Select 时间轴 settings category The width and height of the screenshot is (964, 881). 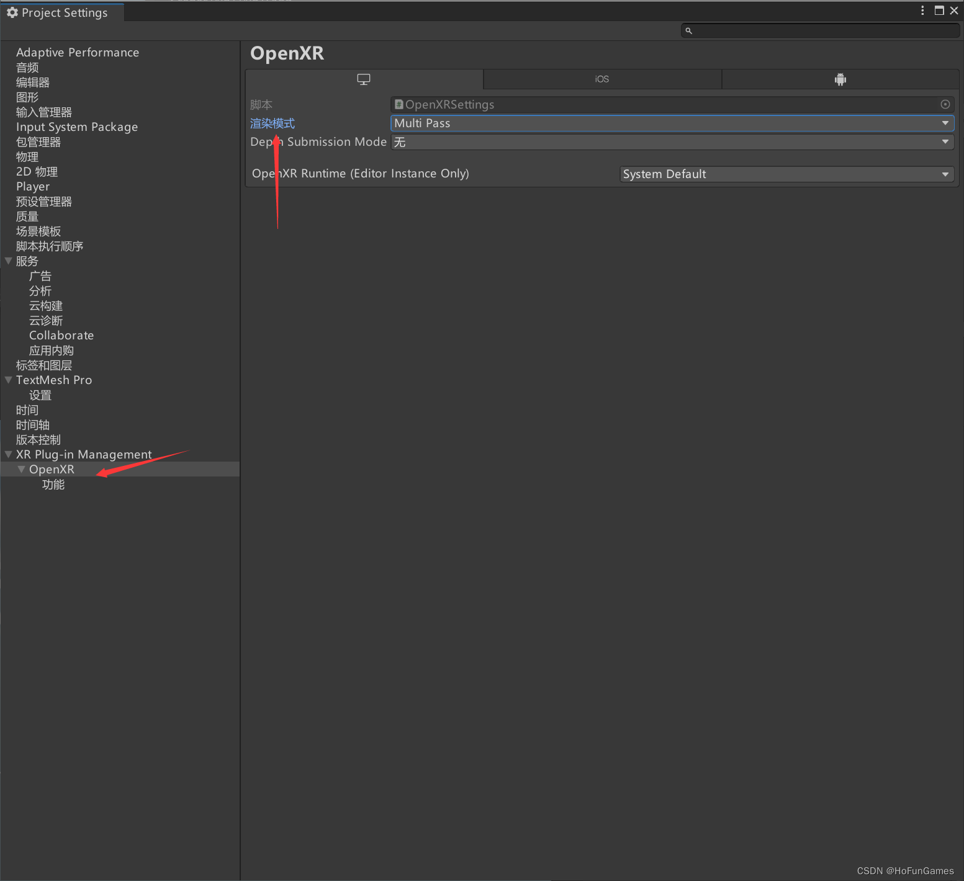point(33,425)
